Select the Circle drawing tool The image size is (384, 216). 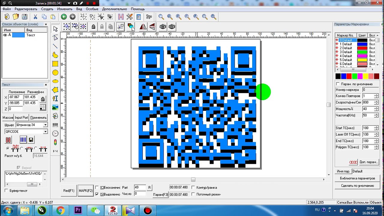(55, 73)
